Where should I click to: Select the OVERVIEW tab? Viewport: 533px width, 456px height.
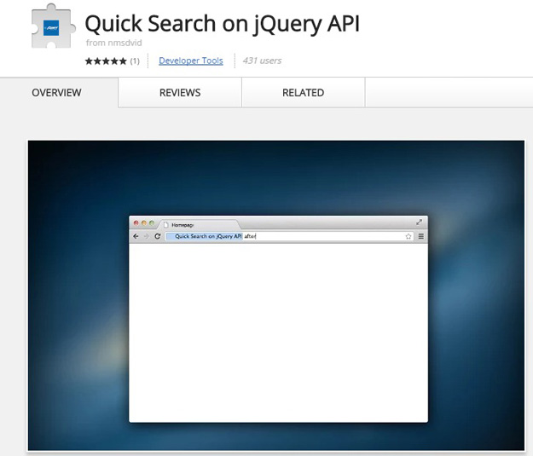tap(57, 92)
